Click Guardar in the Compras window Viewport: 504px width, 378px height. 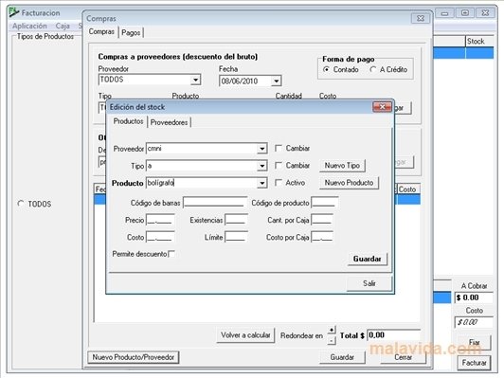342,357
